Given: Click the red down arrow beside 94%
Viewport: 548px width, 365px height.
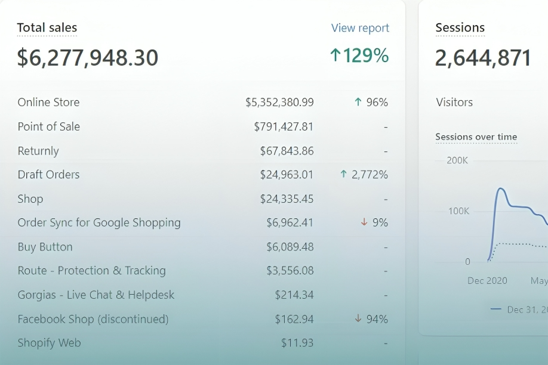Looking at the screenshot, I should click(358, 319).
